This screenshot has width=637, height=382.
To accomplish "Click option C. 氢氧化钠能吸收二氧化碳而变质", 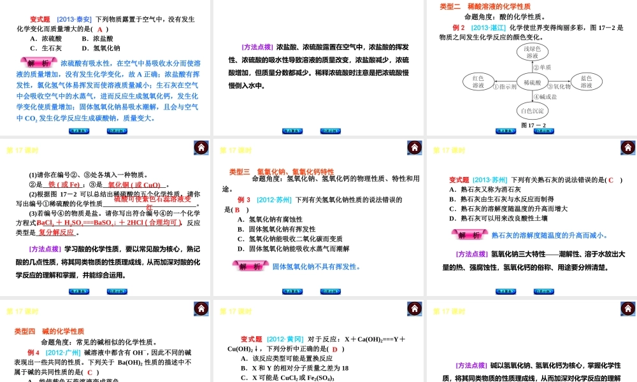I will (x=290, y=239).
